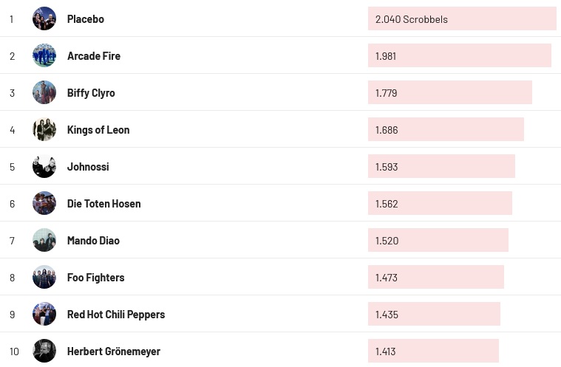The height and width of the screenshot is (367, 561).
Task: Click the 1.520 bar next to Mando Diao
Action: 438,241
